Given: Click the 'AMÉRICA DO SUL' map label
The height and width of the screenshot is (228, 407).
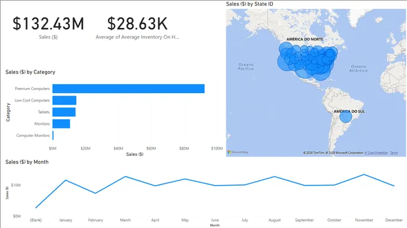Looking at the screenshot, I should pyautogui.click(x=349, y=111).
